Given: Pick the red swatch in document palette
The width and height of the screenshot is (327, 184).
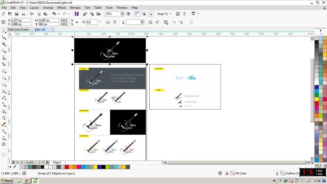Looking at the screenshot, I should tap(67, 167).
